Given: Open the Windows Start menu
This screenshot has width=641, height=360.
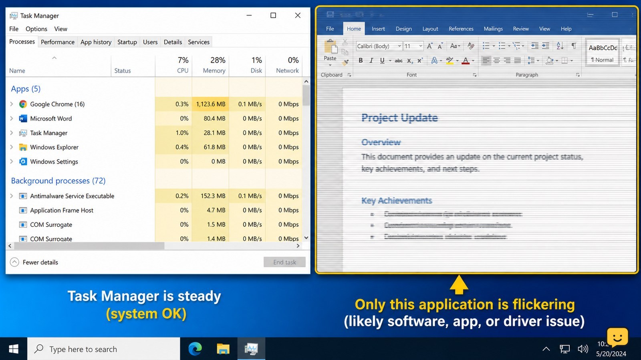Looking at the screenshot, I should click(14, 349).
